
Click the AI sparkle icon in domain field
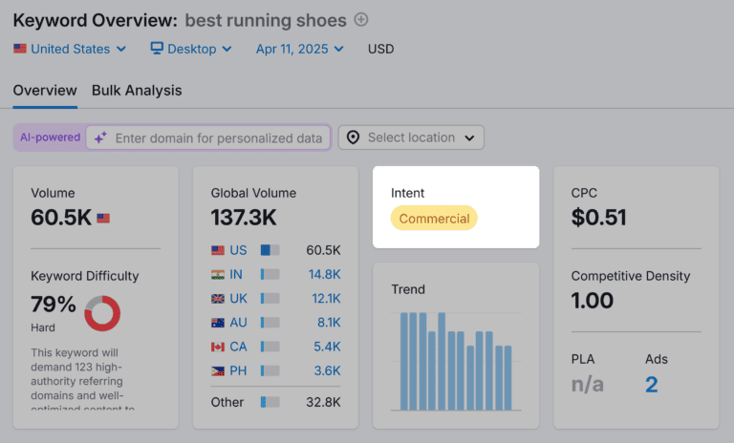tap(100, 138)
